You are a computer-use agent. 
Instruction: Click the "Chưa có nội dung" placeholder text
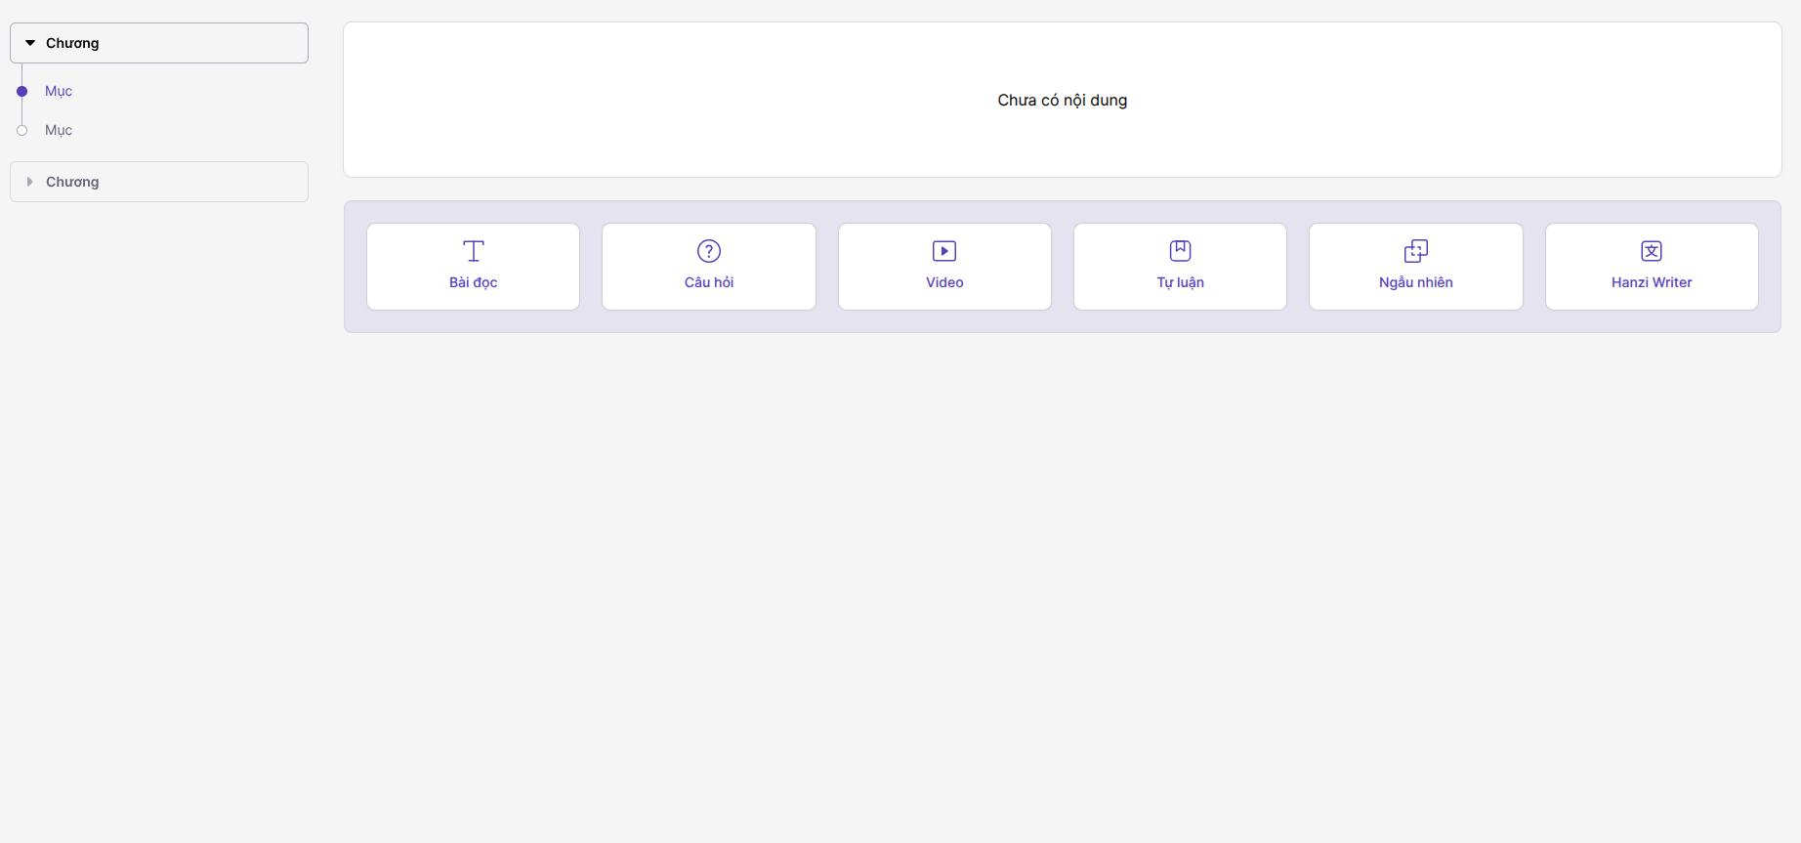coord(1063,101)
